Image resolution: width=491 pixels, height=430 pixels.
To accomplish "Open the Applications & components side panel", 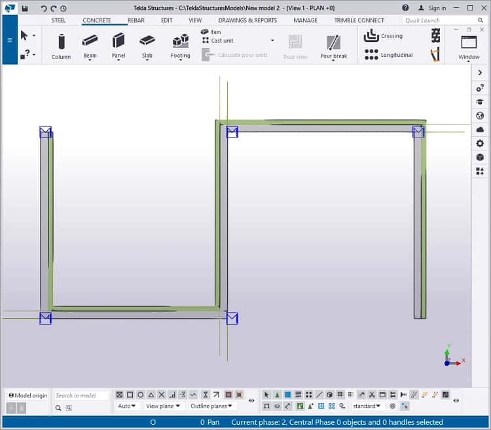I will coord(480,171).
